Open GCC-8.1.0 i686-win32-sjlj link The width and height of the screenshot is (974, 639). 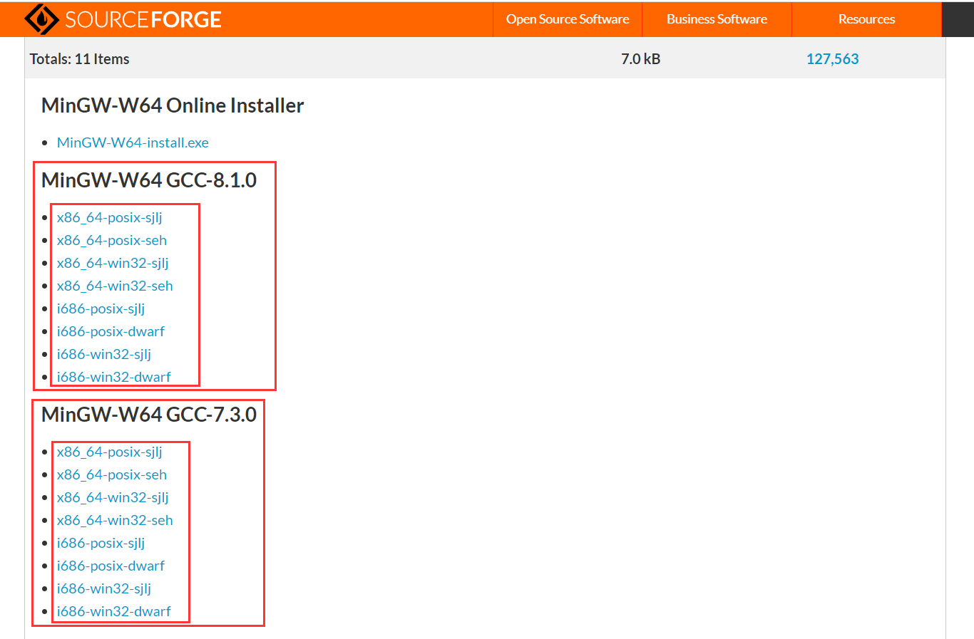click(104, 354)
